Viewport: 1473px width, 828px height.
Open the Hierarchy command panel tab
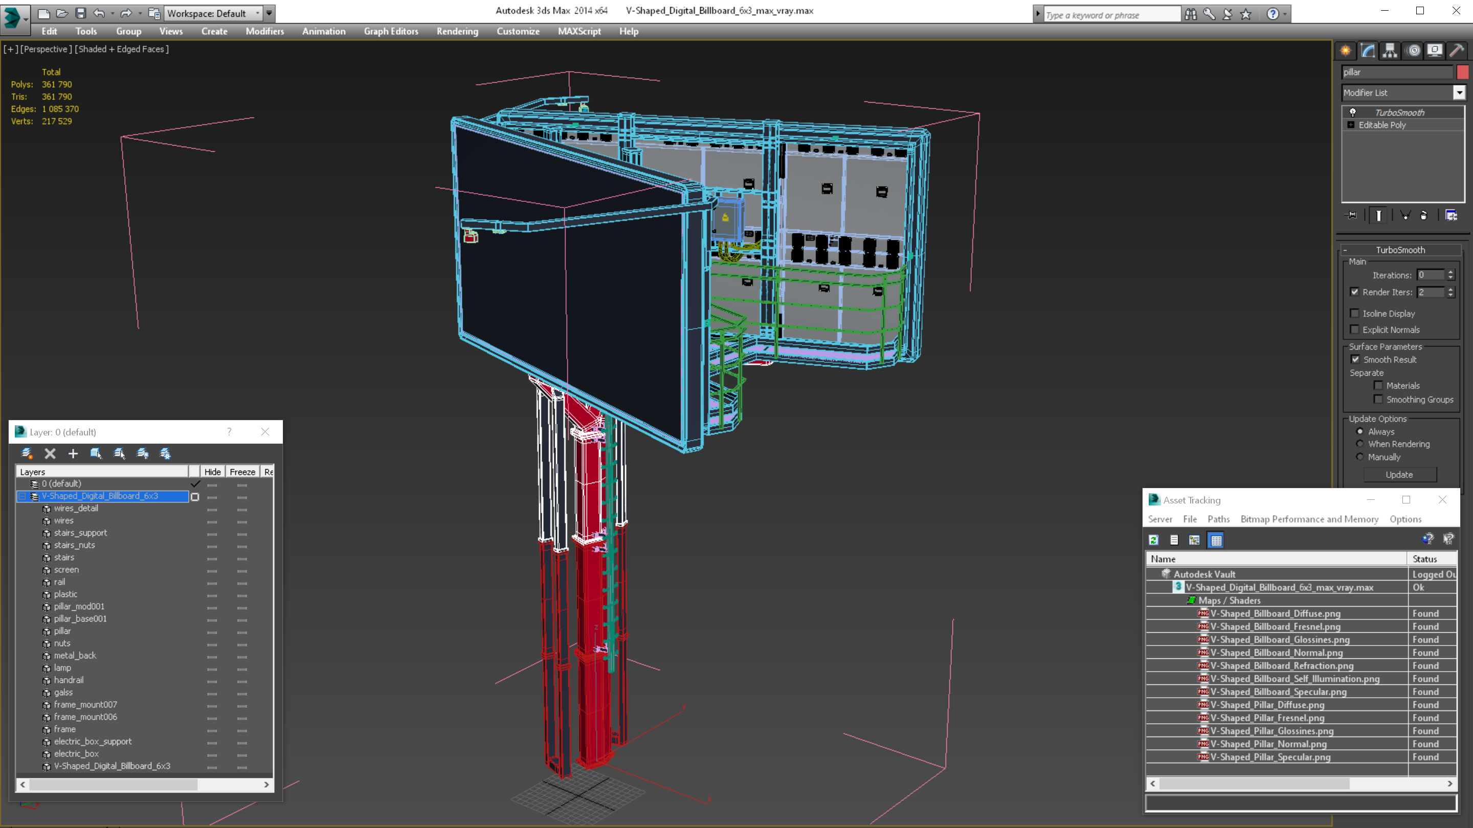click(1390, 50)
